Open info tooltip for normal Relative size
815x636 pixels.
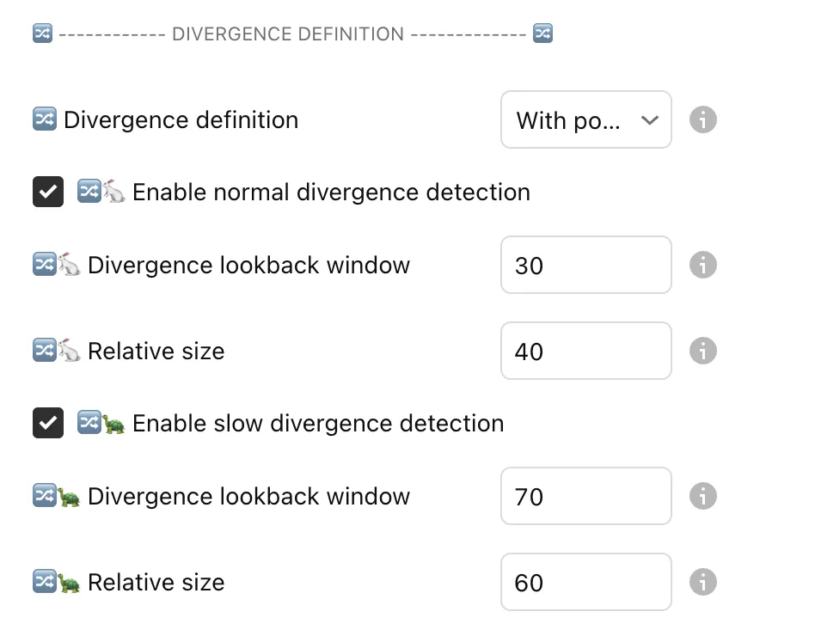pyautogui.click(x=703, y=351)
